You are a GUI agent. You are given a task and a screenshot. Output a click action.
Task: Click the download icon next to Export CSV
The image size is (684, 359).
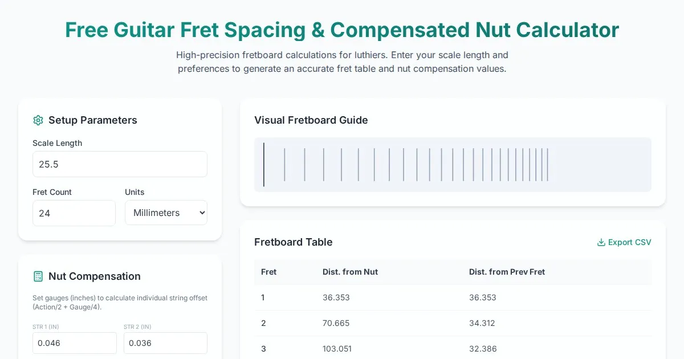click(x=601, y=242)
